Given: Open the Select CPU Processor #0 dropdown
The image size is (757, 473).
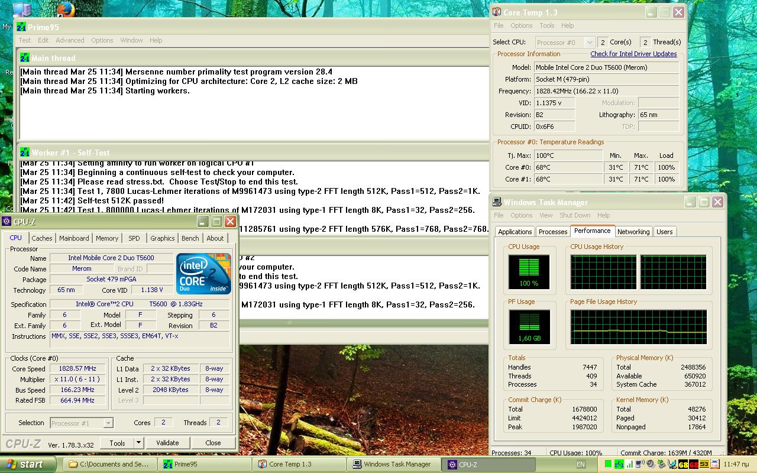Looking at the screenshot, I should [x=565, y=42].
